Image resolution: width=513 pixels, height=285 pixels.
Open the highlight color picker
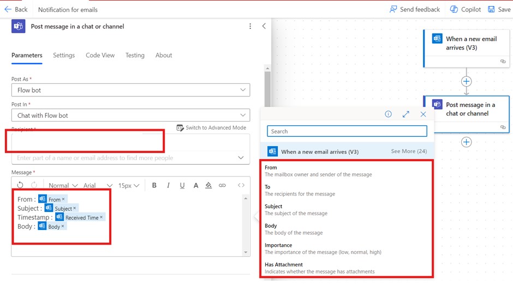pos(208,185)
